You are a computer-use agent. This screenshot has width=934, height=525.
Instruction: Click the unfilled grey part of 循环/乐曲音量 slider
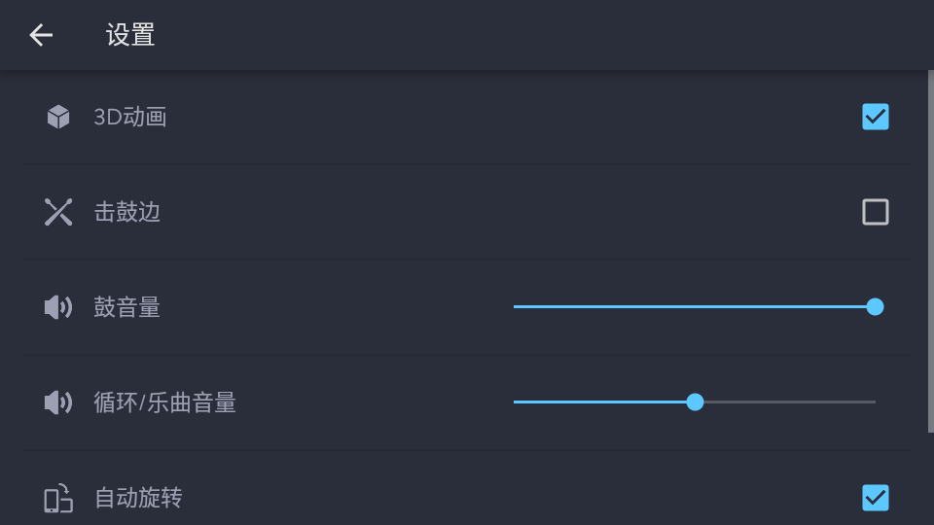pyautogui.click(x=788, y=402)
